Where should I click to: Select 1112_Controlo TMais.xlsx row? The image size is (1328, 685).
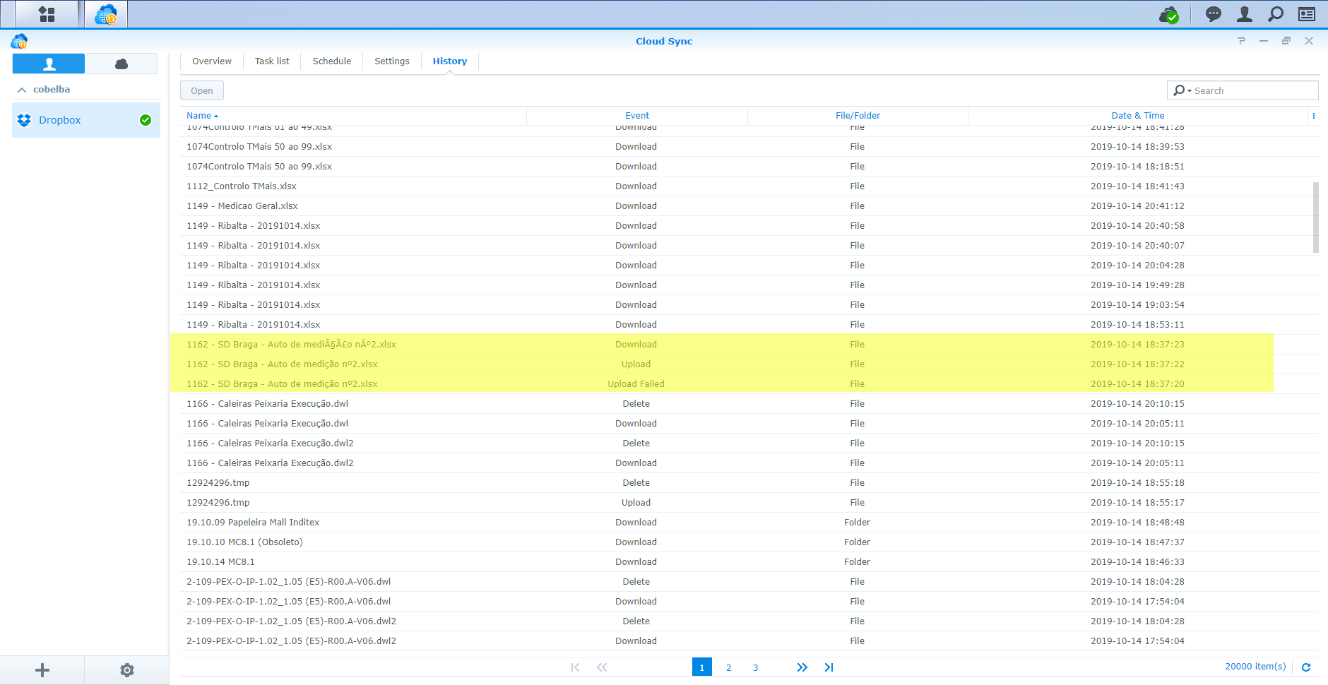click(x=745, y=186)
